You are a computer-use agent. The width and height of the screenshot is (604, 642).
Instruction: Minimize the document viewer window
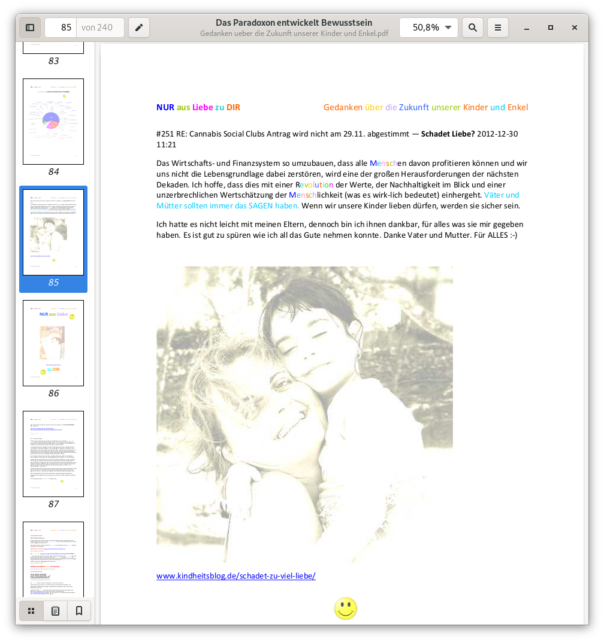point(527,28)
